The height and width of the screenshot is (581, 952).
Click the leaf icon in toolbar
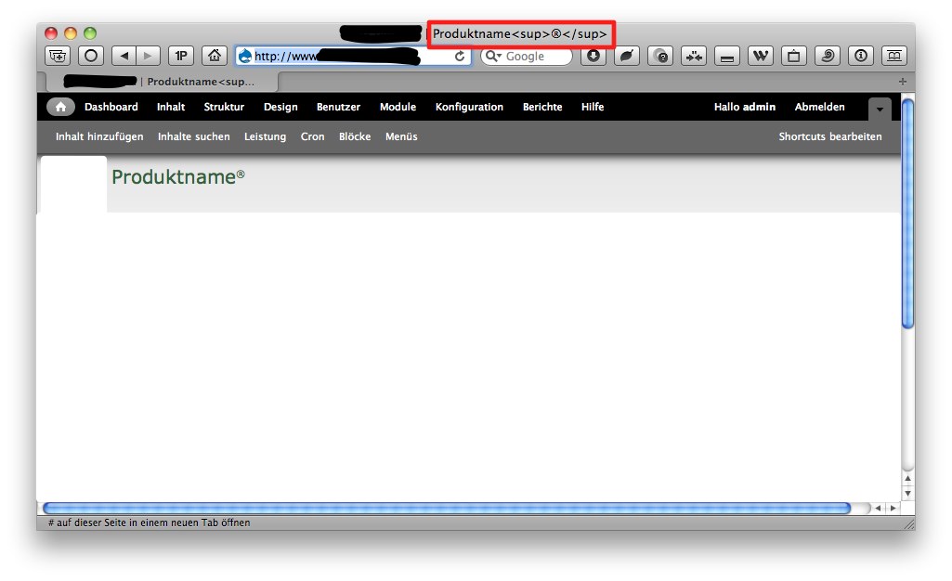[627, 56]
